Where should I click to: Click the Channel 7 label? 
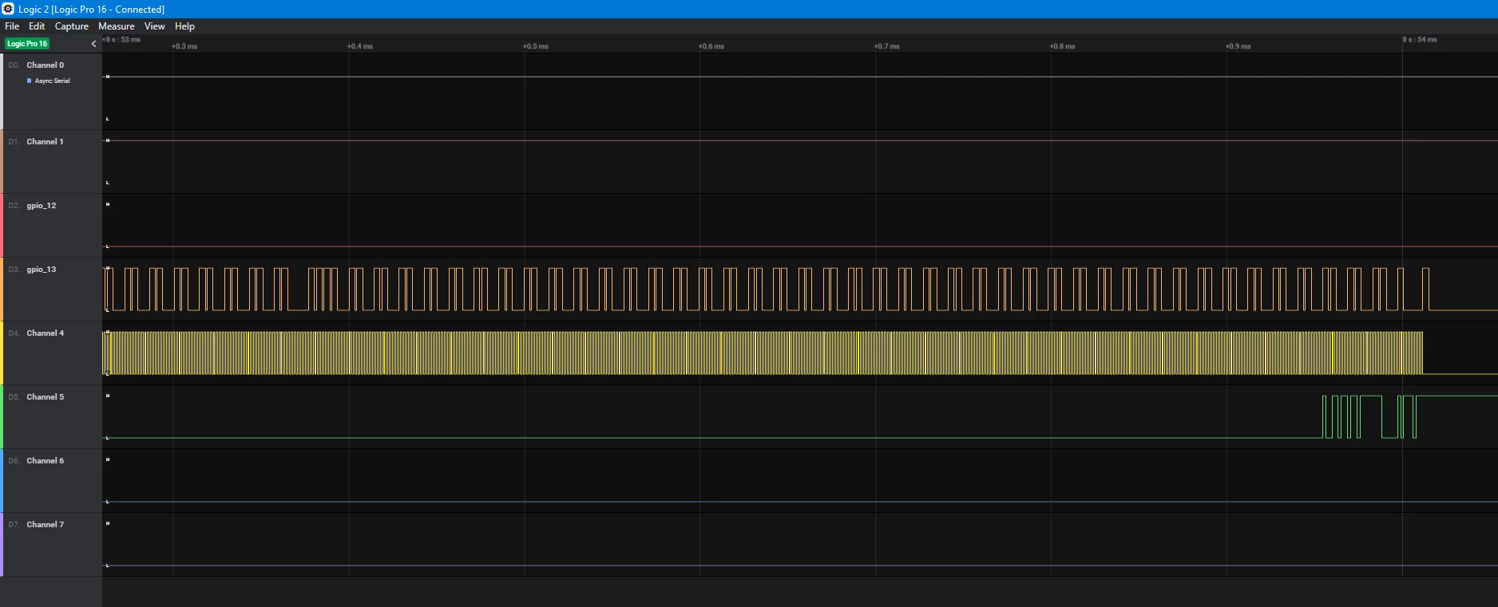click(x=45, y=525)
